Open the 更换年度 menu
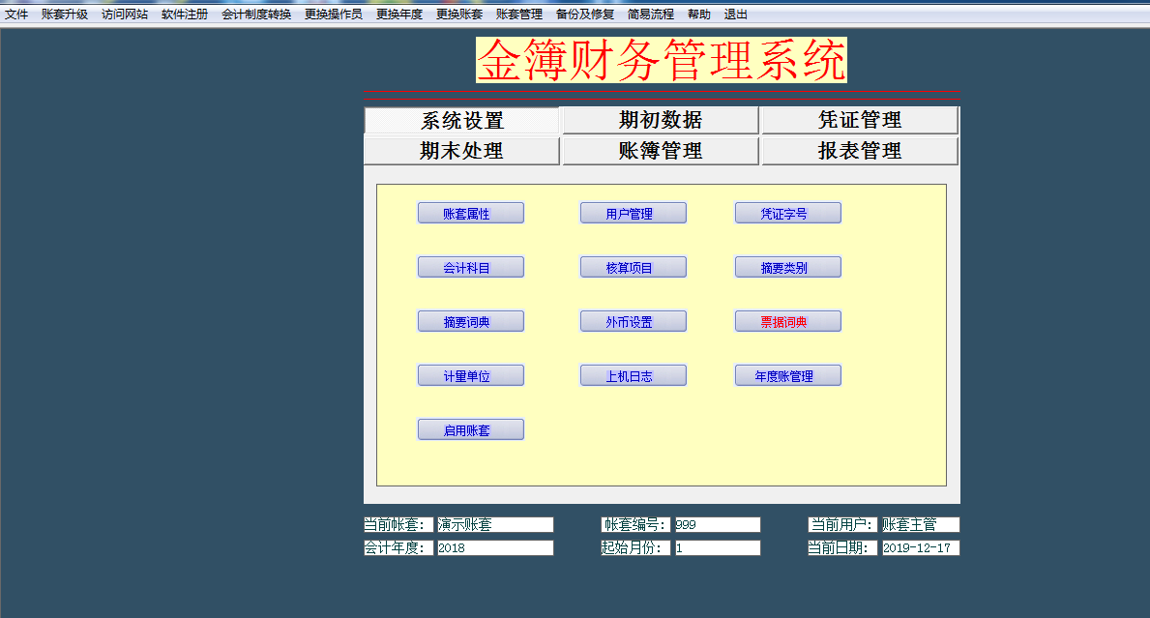This screenshot has height=618, width=1150. coord(399,14)
